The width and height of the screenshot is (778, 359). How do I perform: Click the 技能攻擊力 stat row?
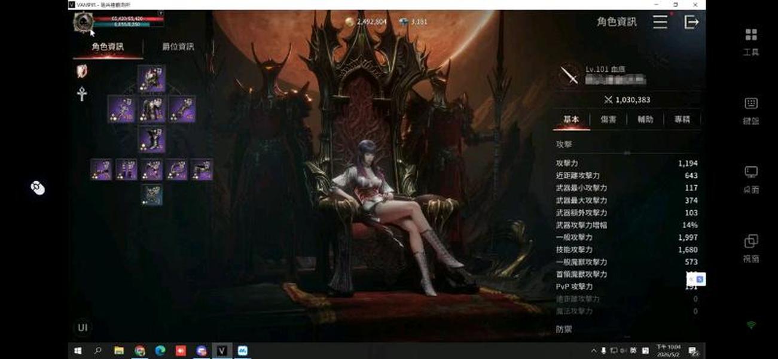[627, 250]
